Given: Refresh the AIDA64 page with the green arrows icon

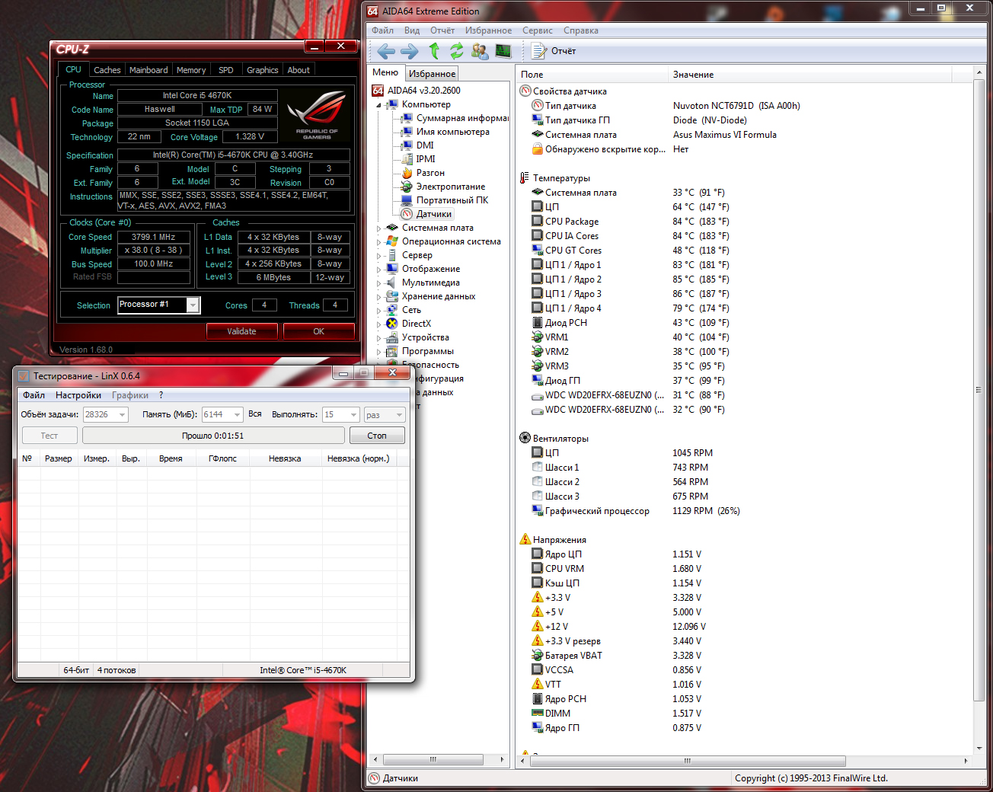Looking at the screenshot, I should (x=457, y=51).
